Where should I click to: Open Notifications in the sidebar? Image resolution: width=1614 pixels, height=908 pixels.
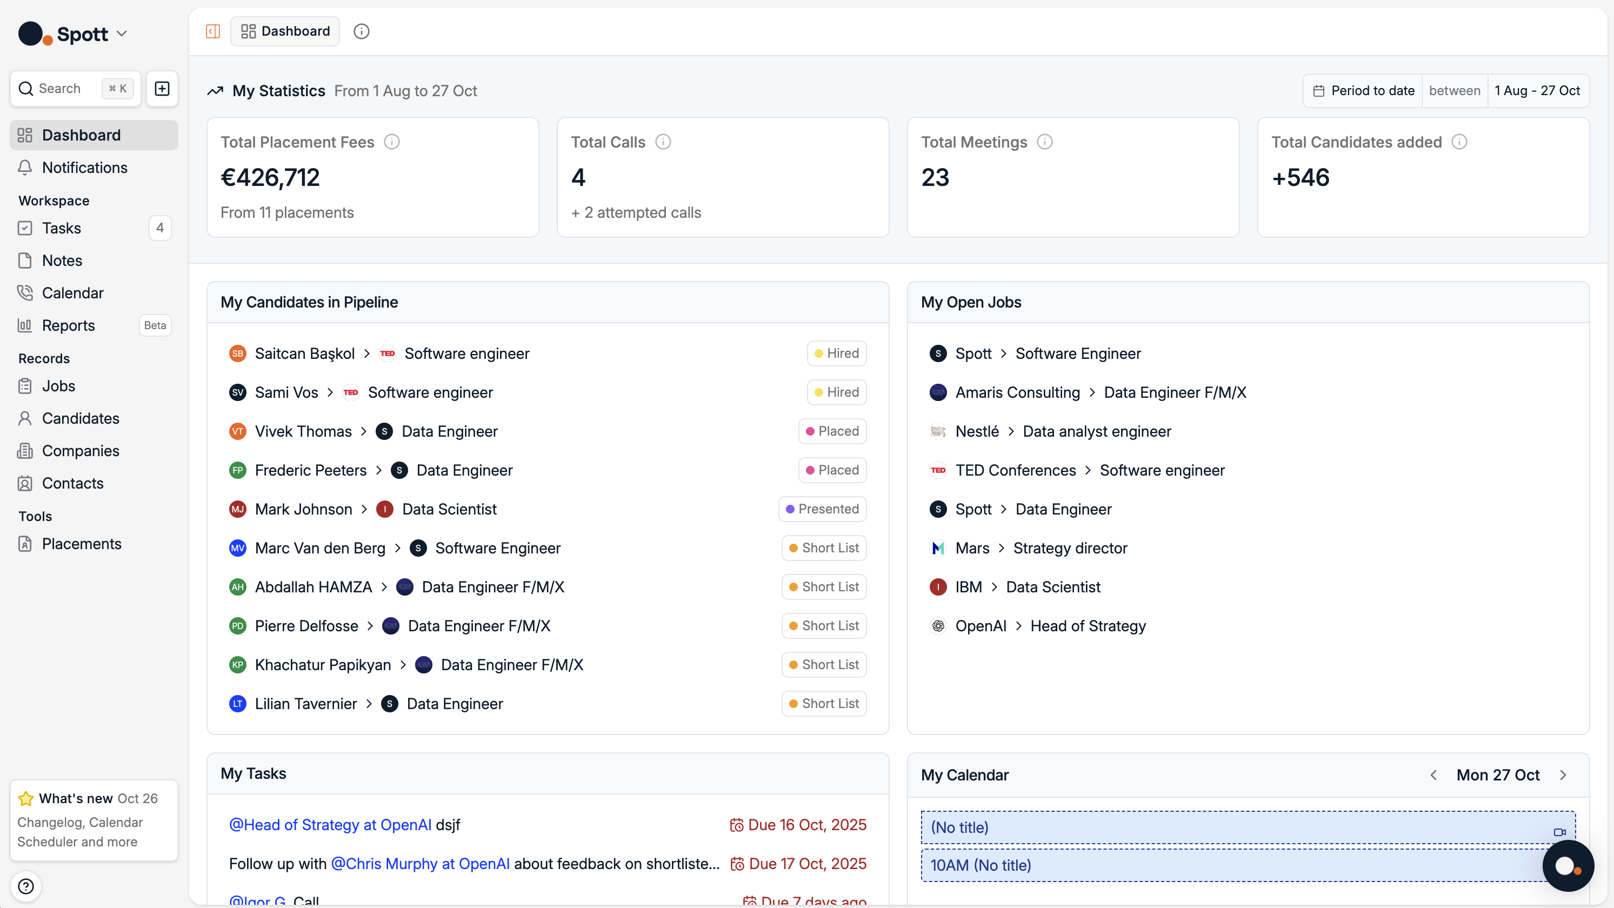(x=84, y=168)
